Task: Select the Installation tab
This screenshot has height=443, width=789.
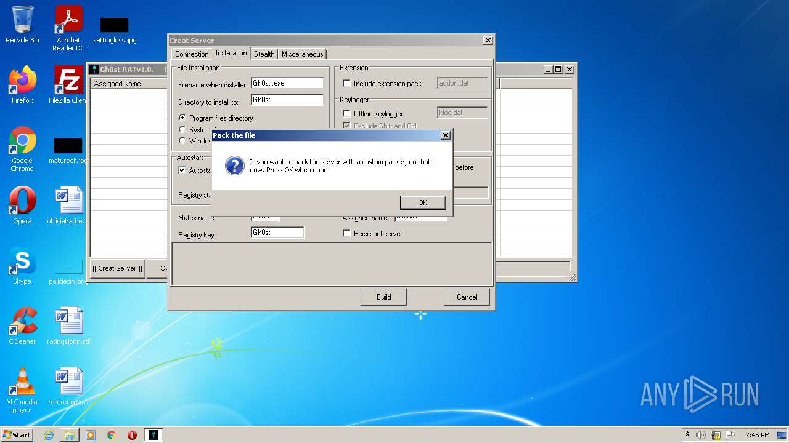Action: coord(231,53)
